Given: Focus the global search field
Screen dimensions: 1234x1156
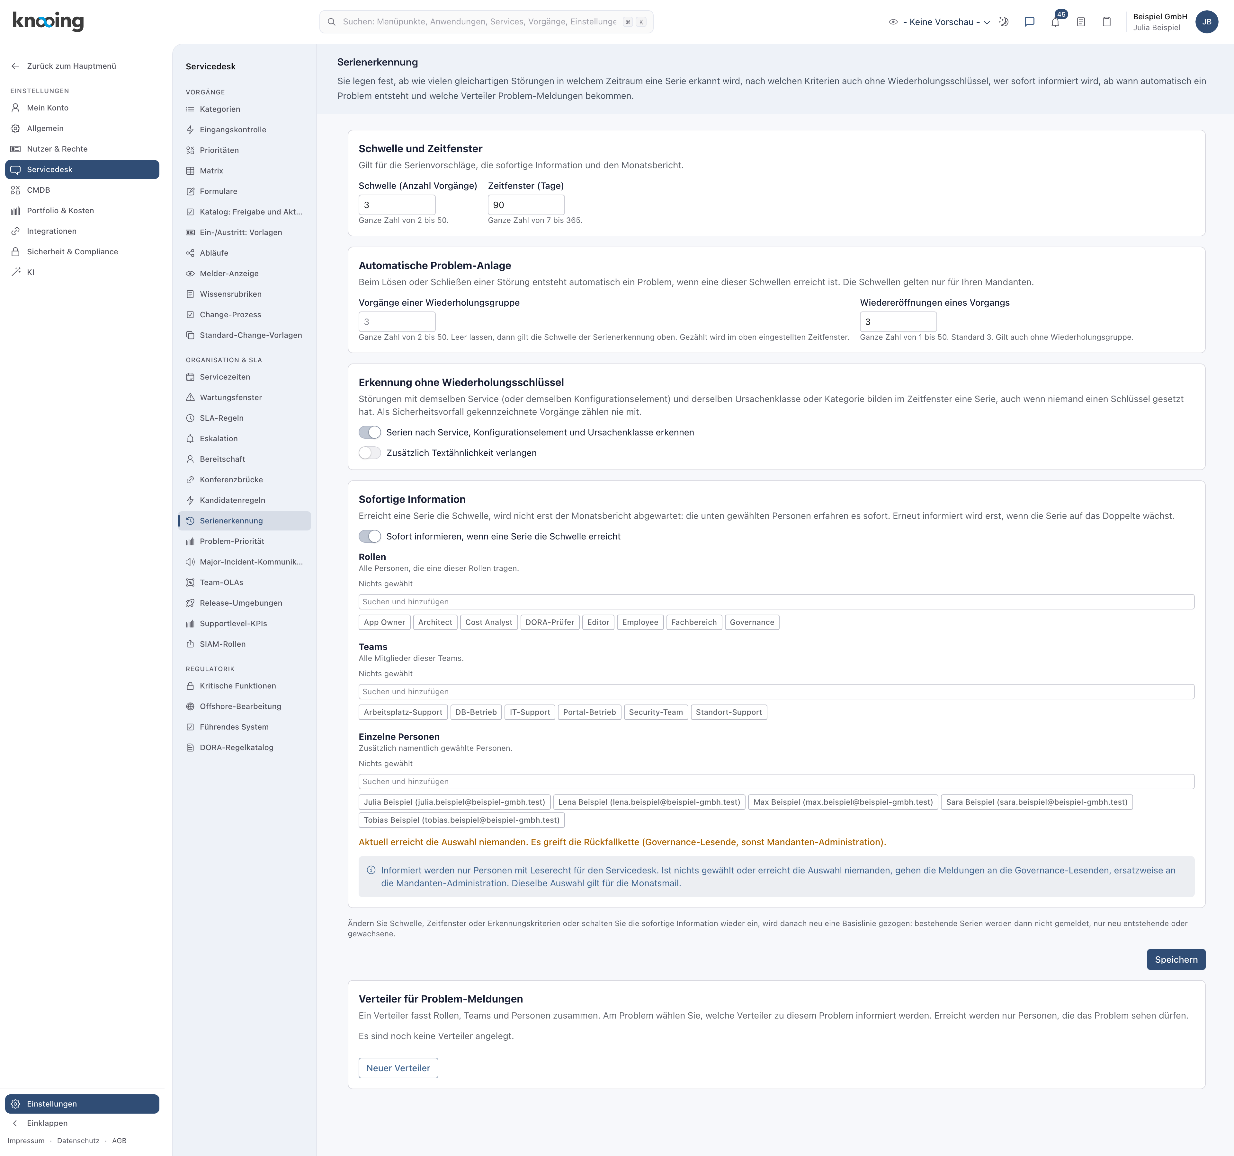Looking at the screenshot, I should pos(486,22).
